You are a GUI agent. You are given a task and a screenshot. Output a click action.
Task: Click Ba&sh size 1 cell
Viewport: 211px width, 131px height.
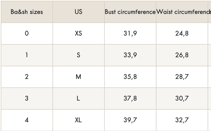point(27,55)
